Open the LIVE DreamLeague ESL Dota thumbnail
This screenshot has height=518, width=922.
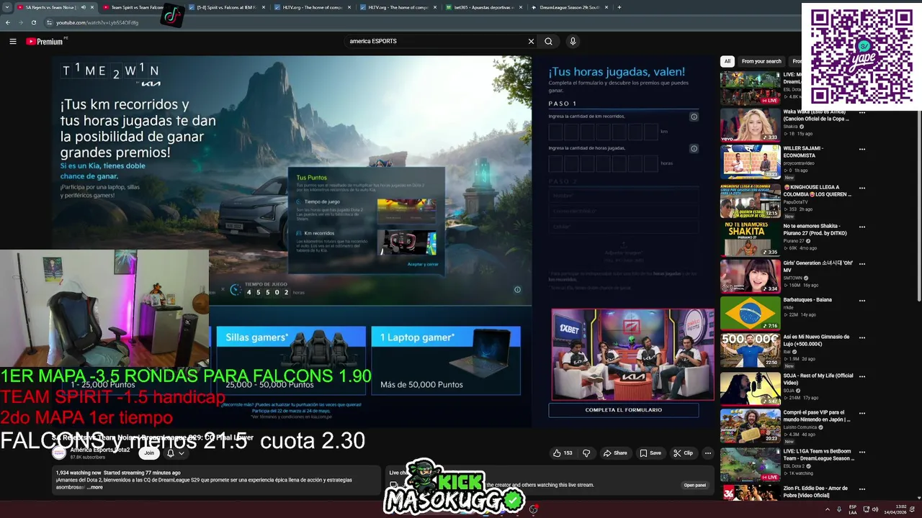750,88
